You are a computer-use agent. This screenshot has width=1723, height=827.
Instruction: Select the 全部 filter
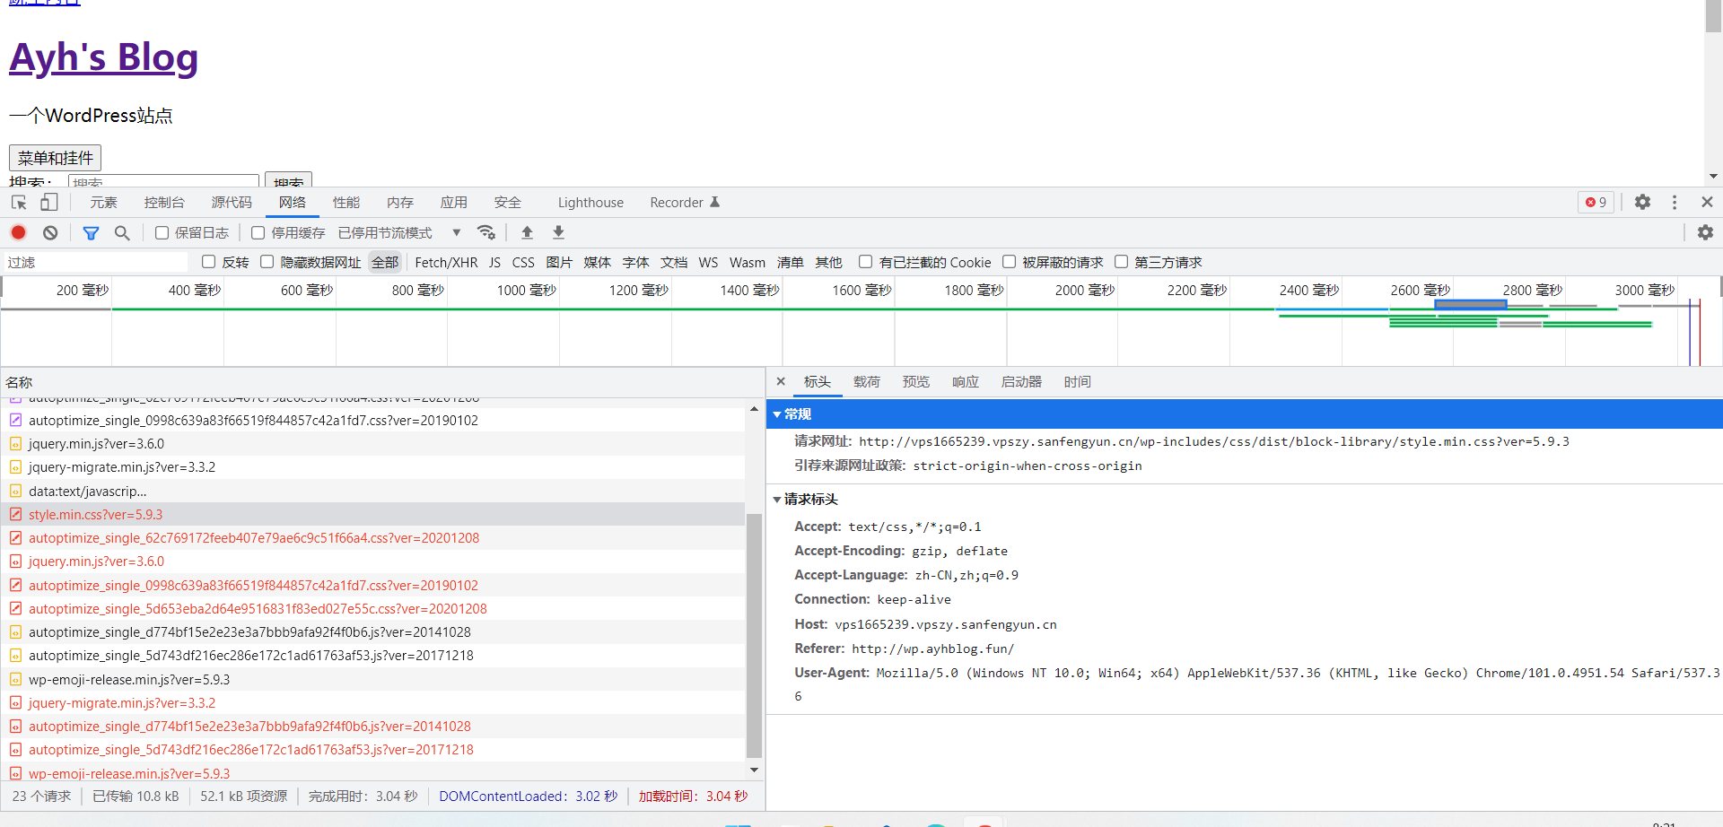[385, 263]
